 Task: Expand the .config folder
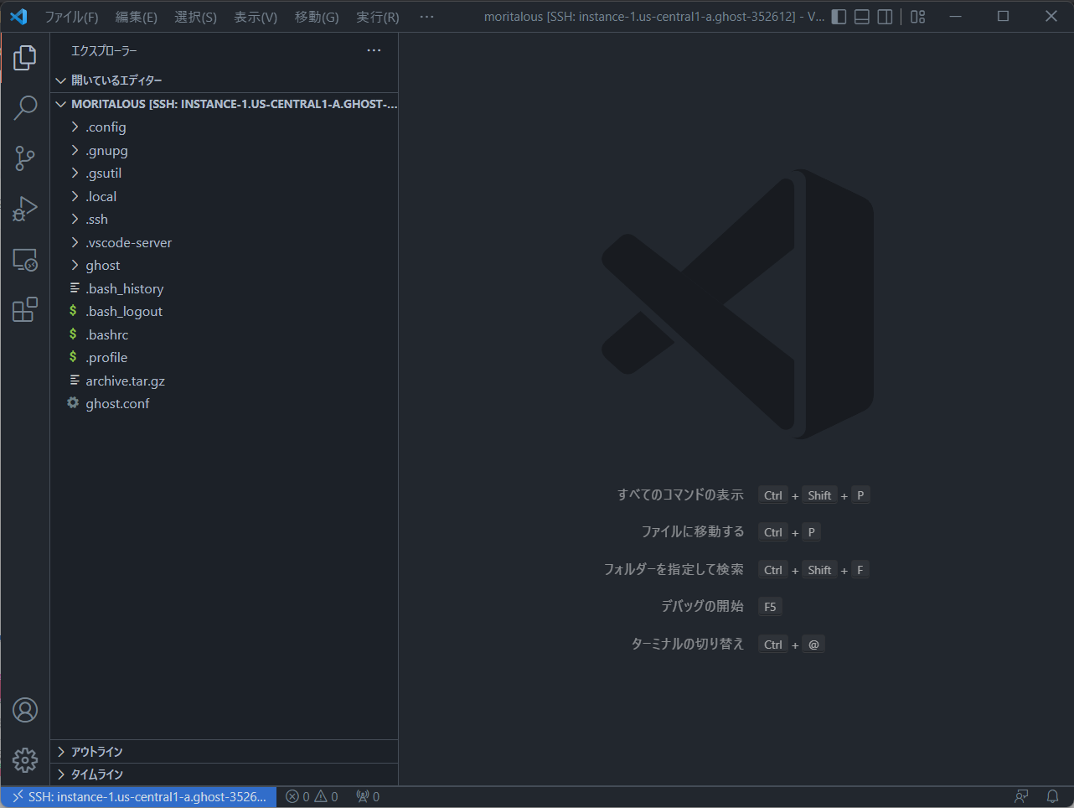pos(106,127)
